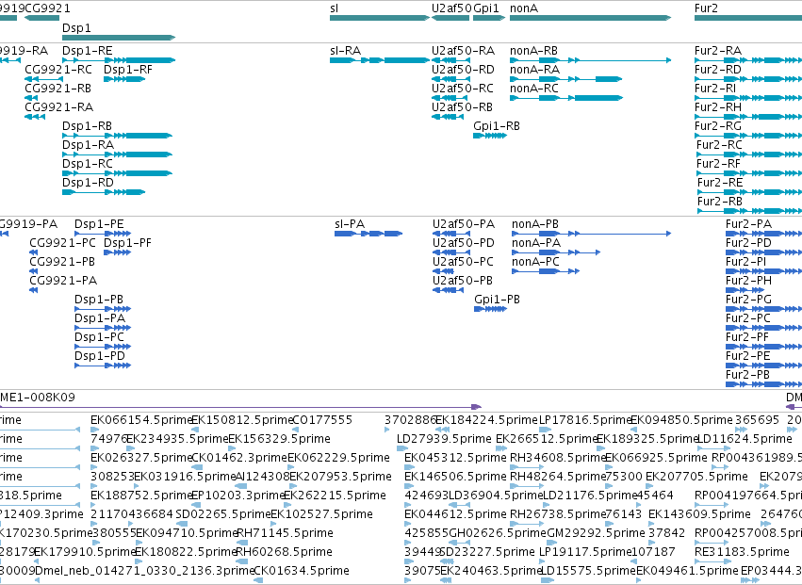Click the CG9921-PA protein label
This screenshot has height=585, width=802.
[63, 280]
